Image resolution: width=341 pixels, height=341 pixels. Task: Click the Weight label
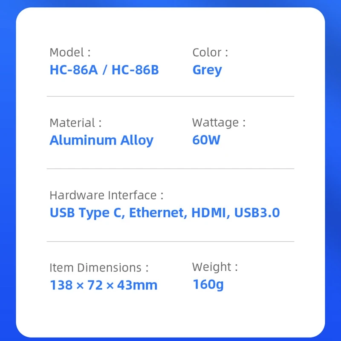coord(215,267)
